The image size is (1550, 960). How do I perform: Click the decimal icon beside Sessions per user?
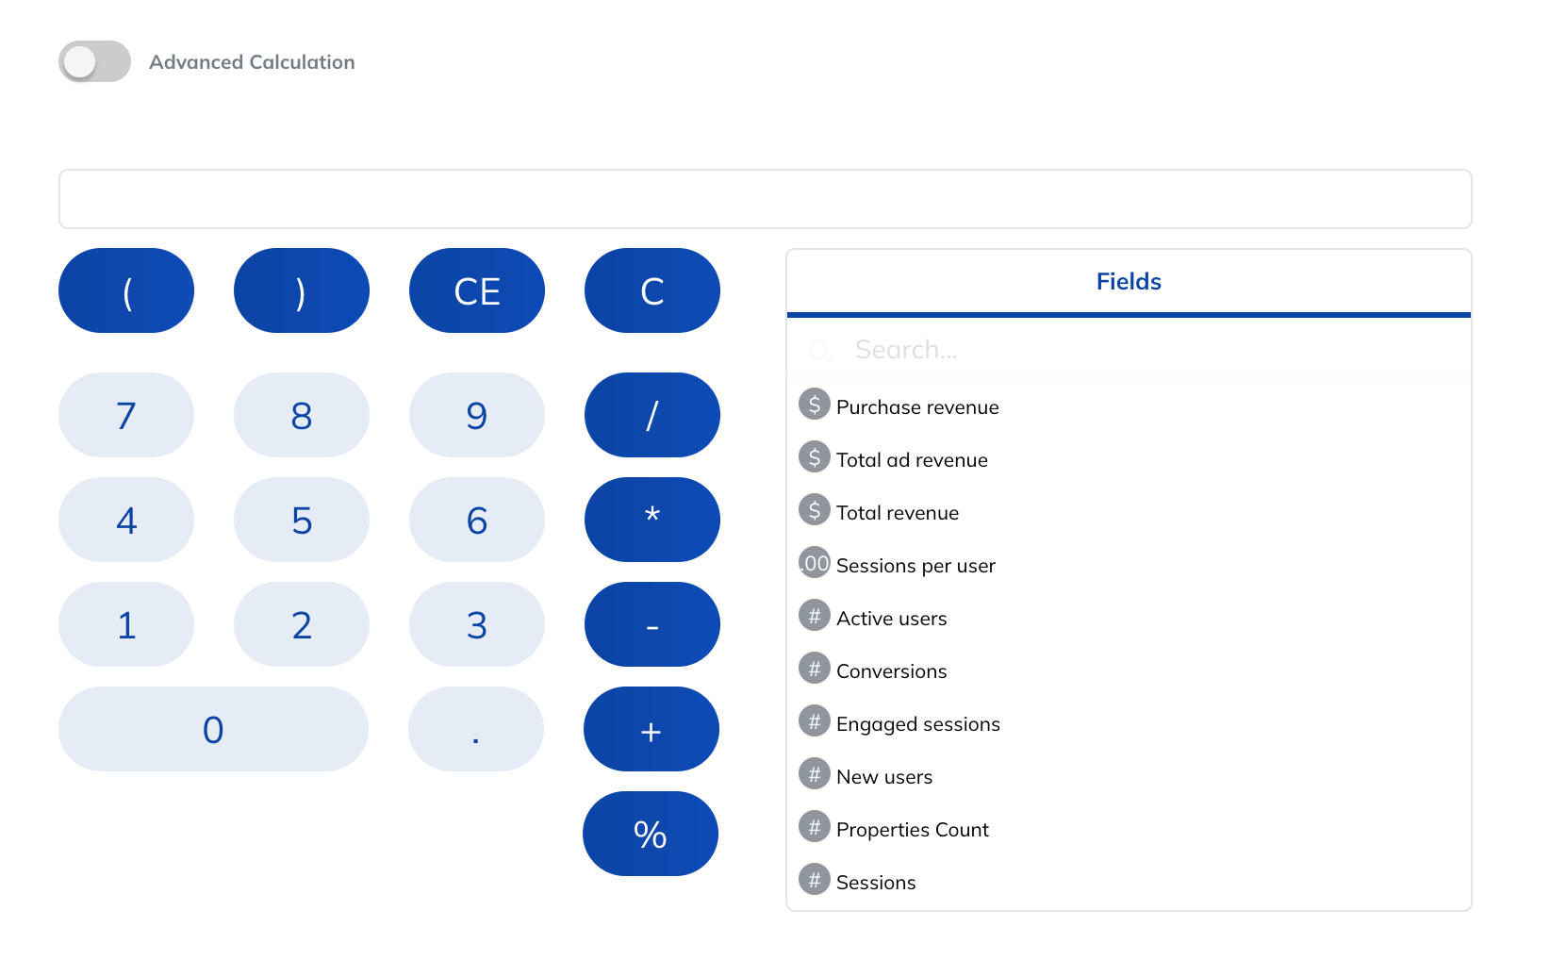click(x=815, y=563)
